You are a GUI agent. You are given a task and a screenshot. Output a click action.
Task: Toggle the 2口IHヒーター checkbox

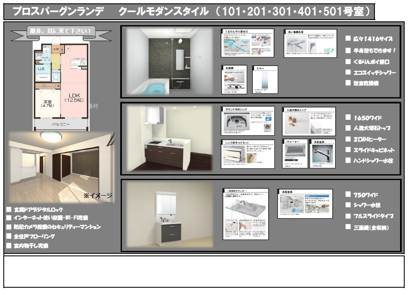point(348,139)
